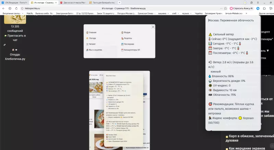
Task: Open the Форум menu item
Action: [x=127, y=32]
